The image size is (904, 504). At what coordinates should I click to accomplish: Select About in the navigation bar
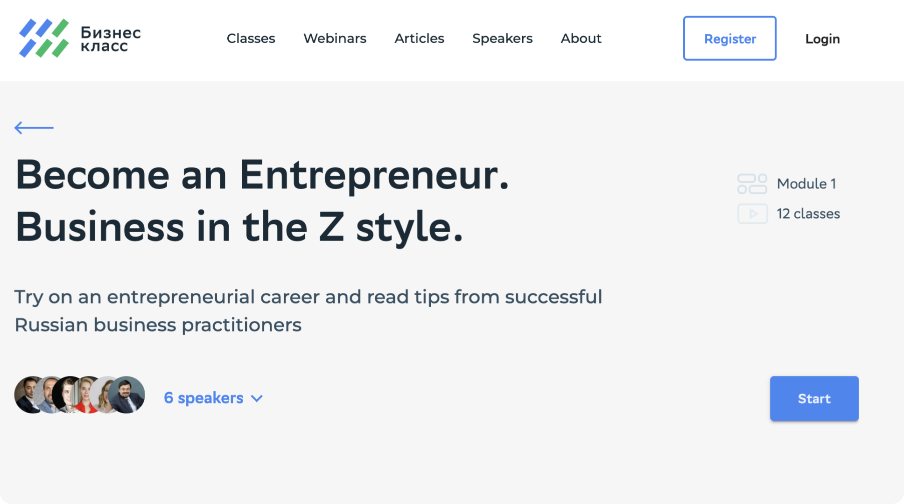581,38
